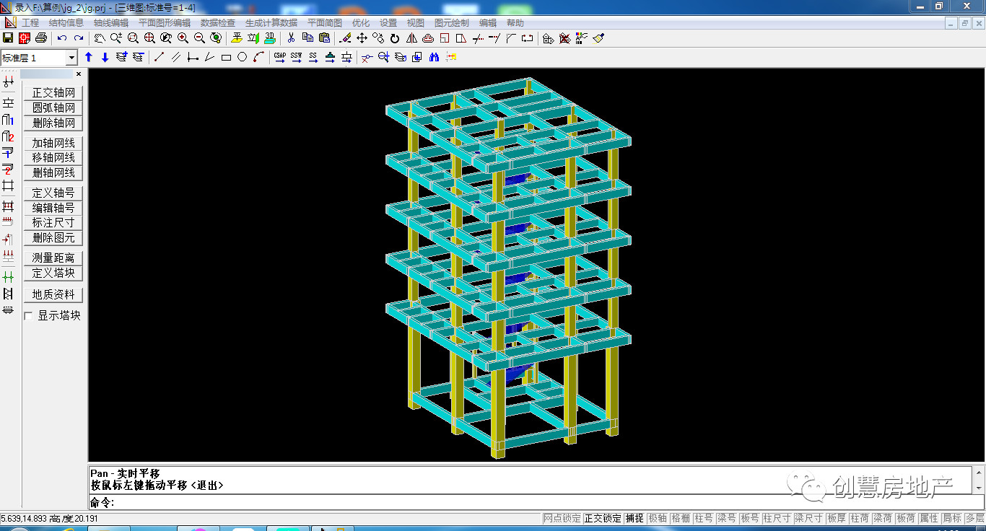Select the draw Rectangle tool
The image size is (986, 531).
point(226,57)
